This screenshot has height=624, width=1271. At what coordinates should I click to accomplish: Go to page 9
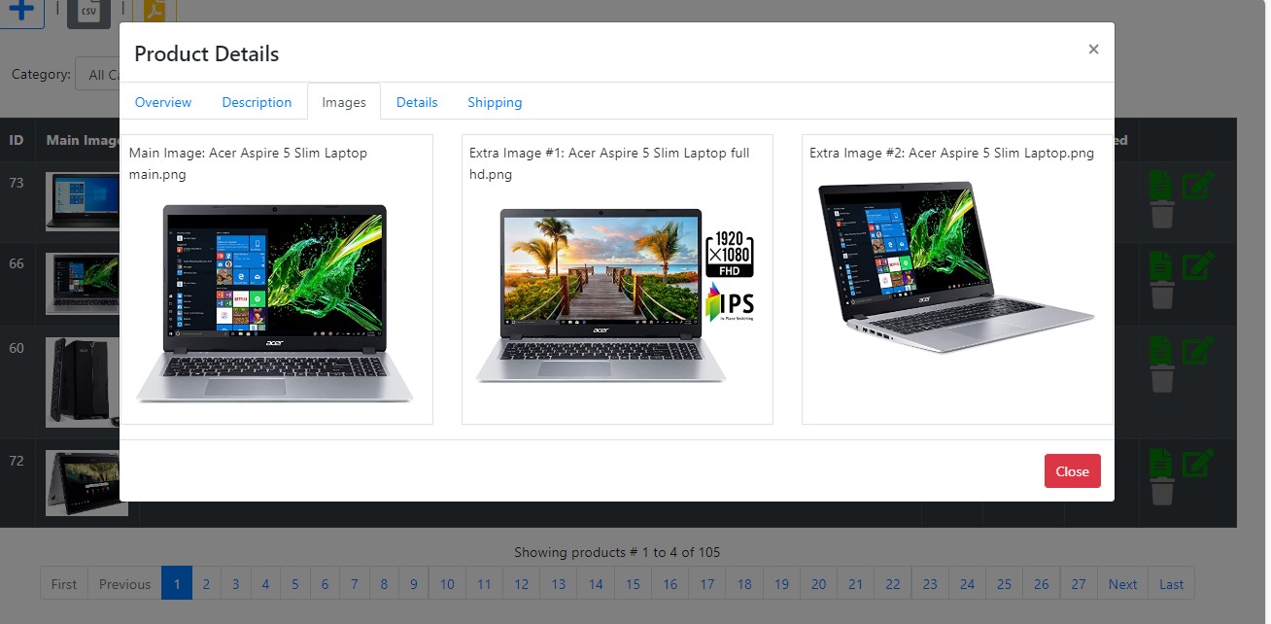414,584
